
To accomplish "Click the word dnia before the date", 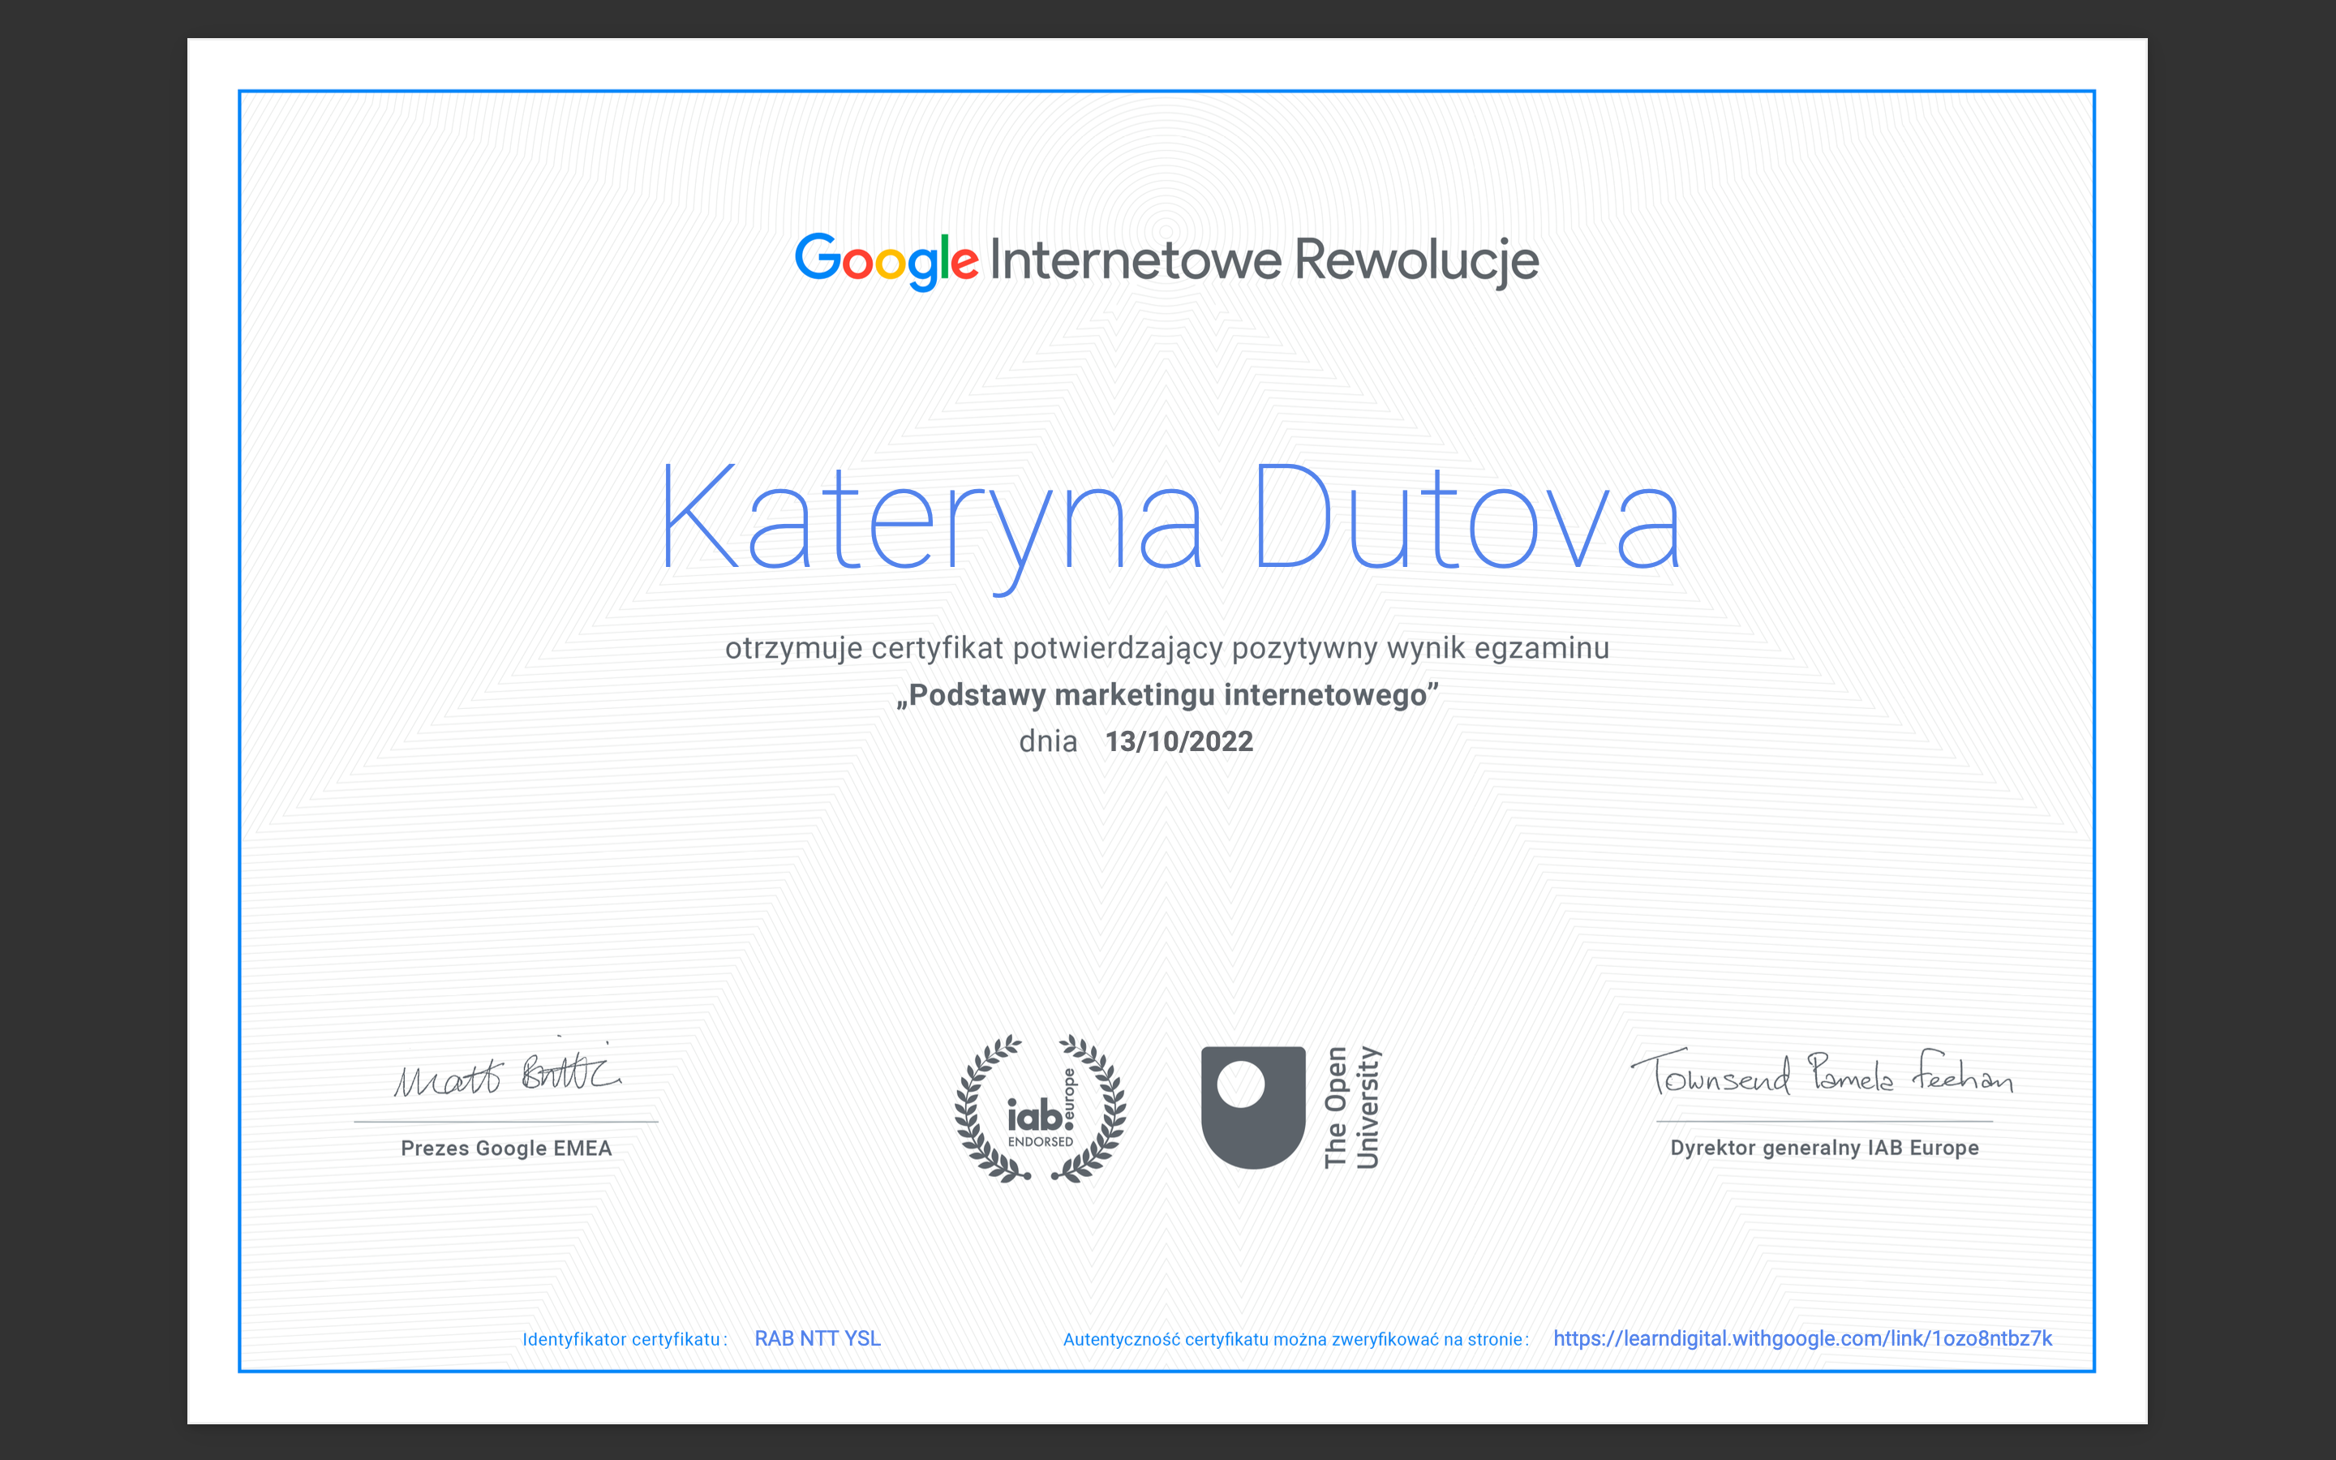I will point(1048,741).
